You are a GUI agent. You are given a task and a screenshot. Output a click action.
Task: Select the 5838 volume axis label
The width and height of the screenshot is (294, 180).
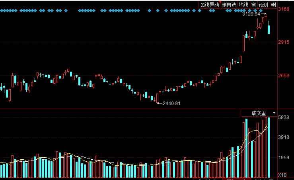click(284, 117)
